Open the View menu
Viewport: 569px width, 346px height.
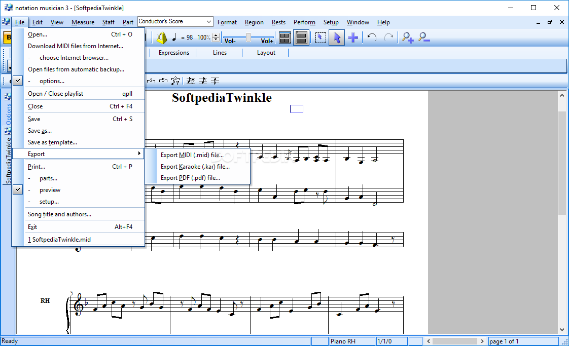[x=57, y=22]
